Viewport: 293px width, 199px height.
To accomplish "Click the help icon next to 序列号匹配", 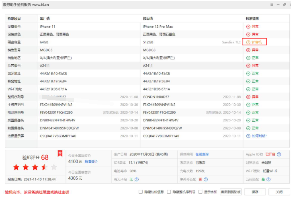I will coord(206,179).
